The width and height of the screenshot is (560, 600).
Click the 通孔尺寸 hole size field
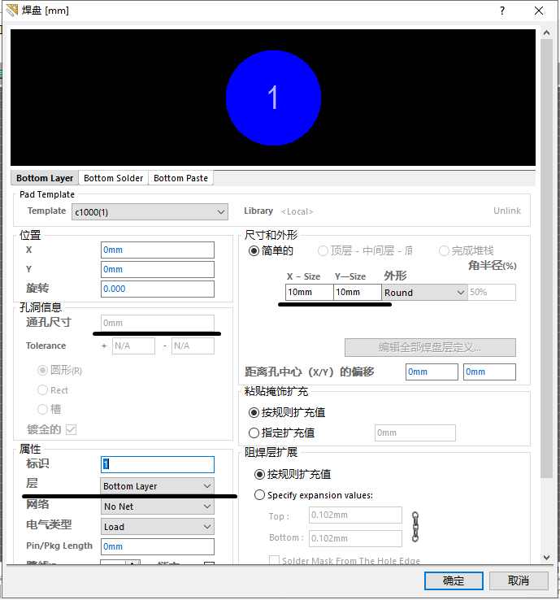158,323
